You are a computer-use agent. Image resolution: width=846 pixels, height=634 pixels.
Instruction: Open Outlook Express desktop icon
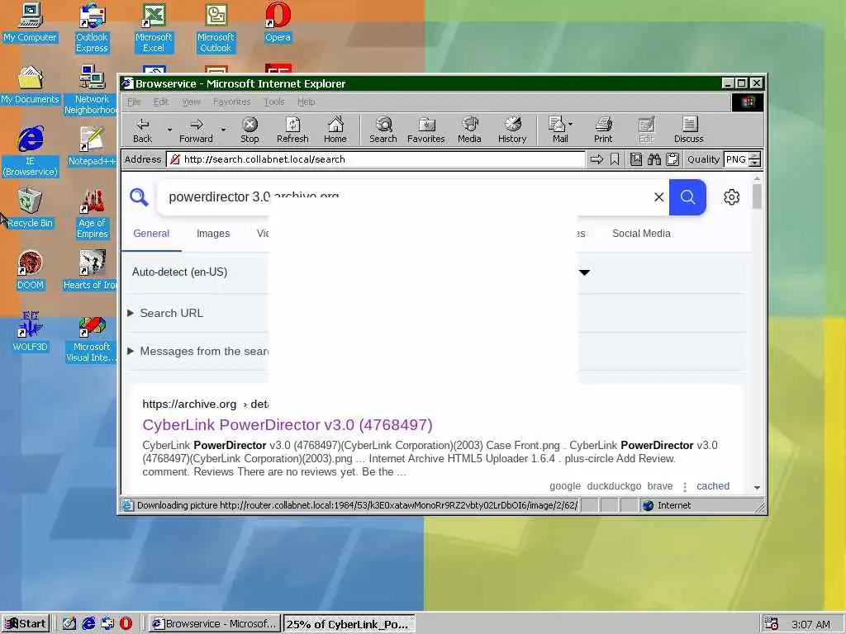tap(92, 28)
